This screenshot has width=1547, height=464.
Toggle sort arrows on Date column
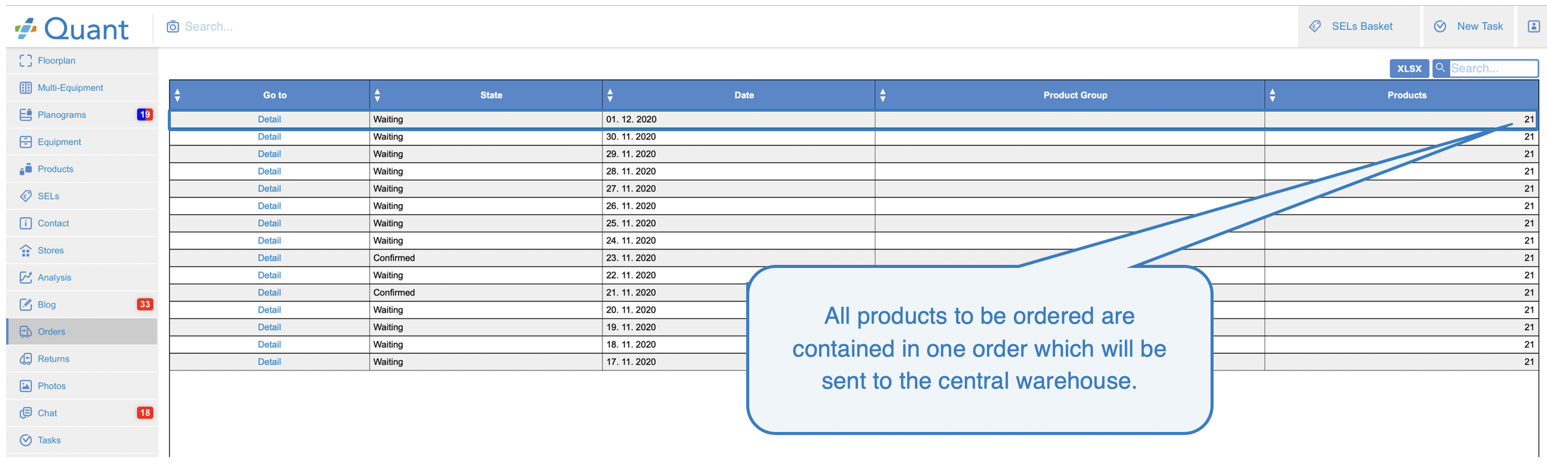610,95
